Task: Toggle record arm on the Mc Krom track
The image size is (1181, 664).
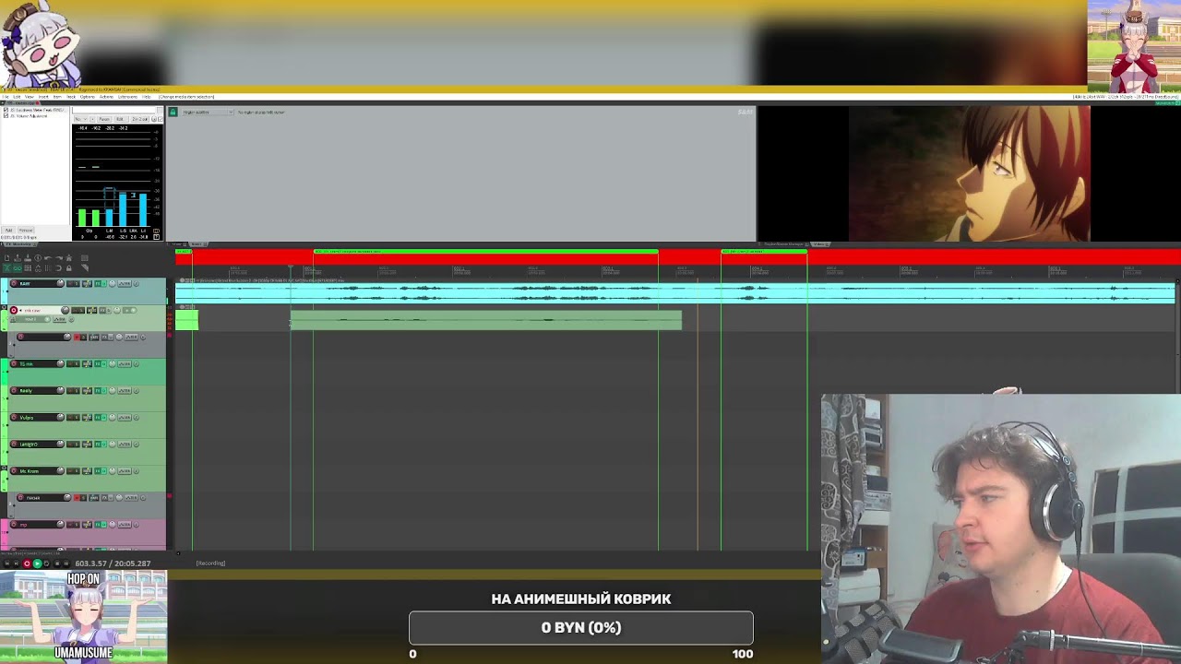Action: pos(14,470)
